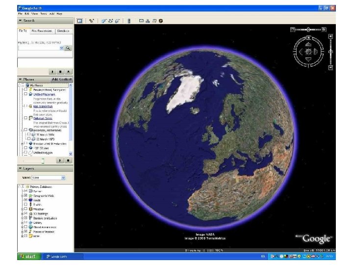This screenshot has height=265, width=353.
Task: Click the left arrow on navigation compass
Action: (x=301, y=52)
